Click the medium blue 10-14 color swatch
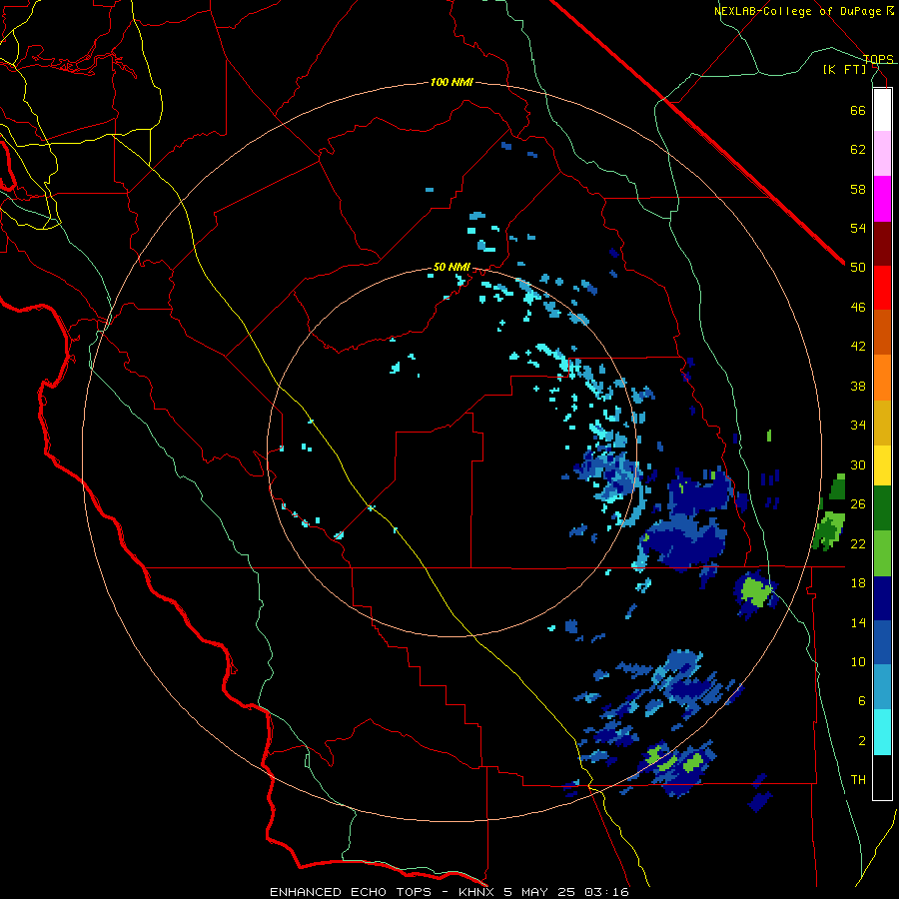This screenshot has width=899, height=899. tap(882, 642)
